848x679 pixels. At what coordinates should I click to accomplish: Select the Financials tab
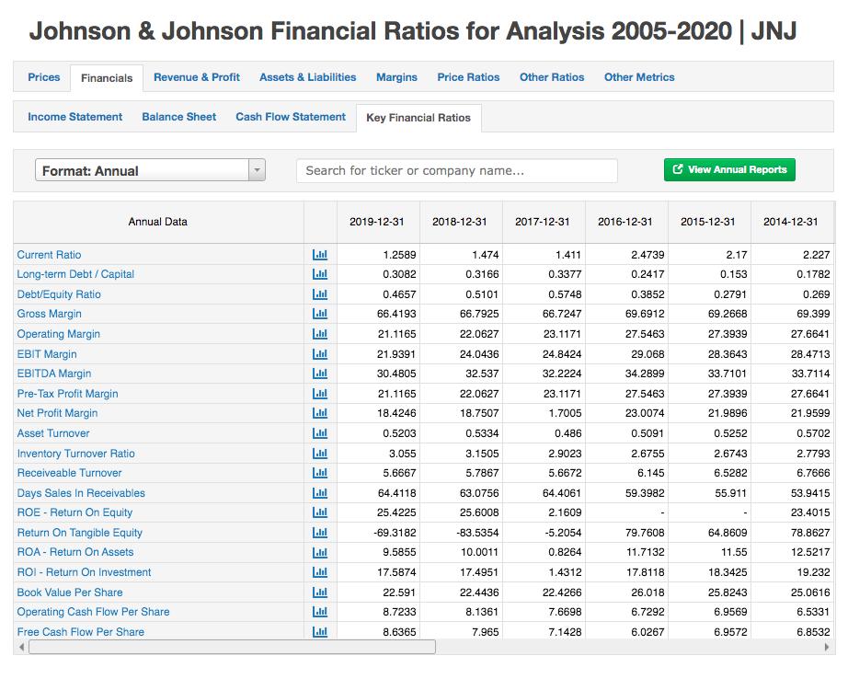(x=107, y=78)
